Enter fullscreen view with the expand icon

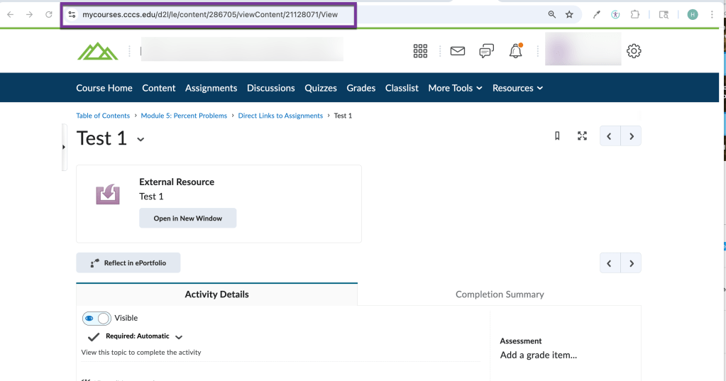pos(582,136)
